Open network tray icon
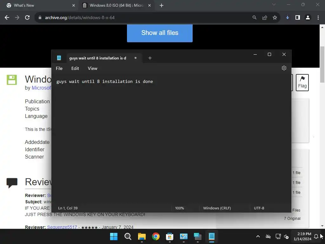The image size is (325, 244). [278, 236]
